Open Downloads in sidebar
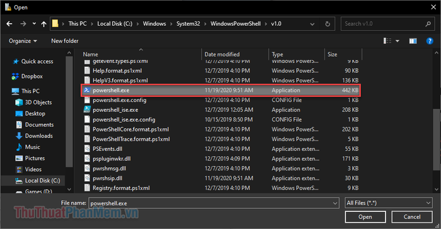This screenshot has width=441, height=229. click(x=34, y=136)
